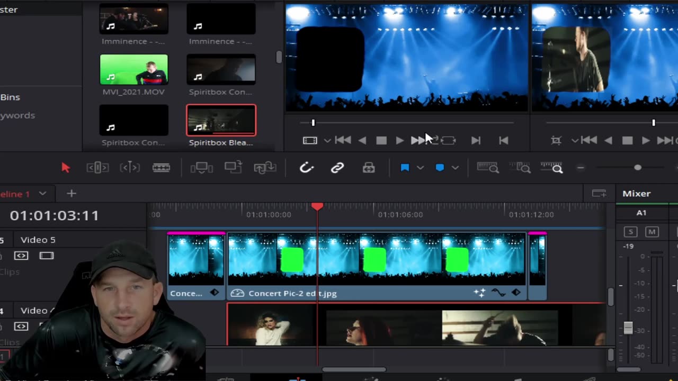The height and width of the screenshot is (381, 678).
Task: Play reverse in the source viewer
Action: 362,140
